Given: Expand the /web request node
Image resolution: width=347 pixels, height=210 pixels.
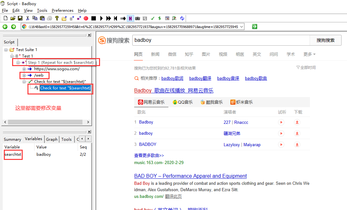Looking at the screenshot, I should 24,75.
